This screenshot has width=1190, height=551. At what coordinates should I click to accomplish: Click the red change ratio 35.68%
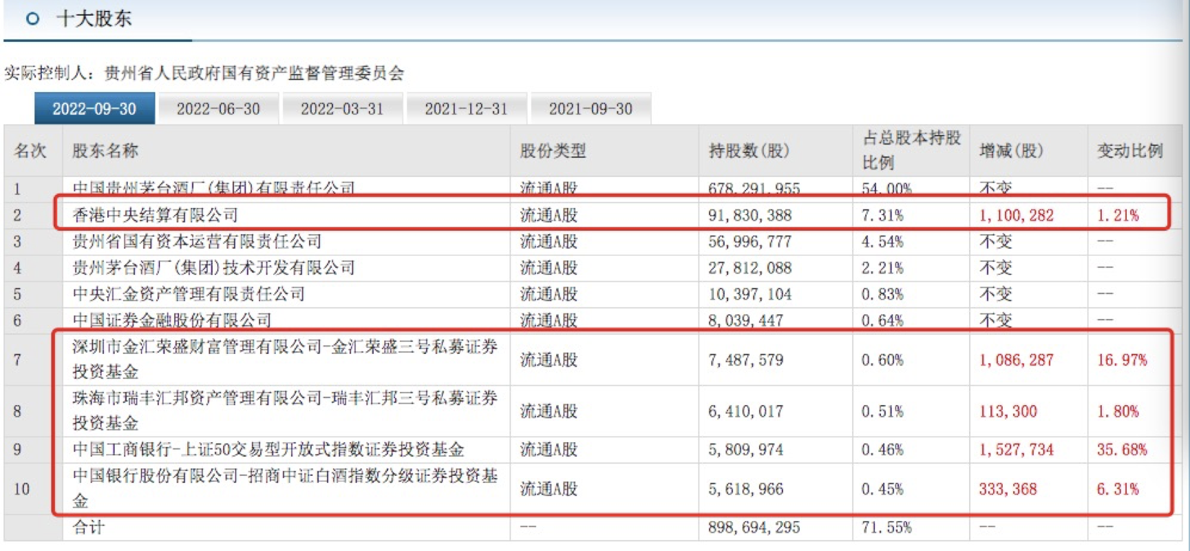point(1122,450)
